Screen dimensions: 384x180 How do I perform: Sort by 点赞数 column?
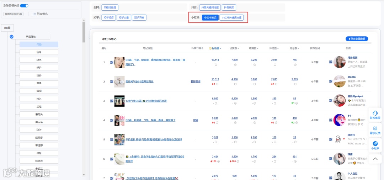[x=234, y=48]
